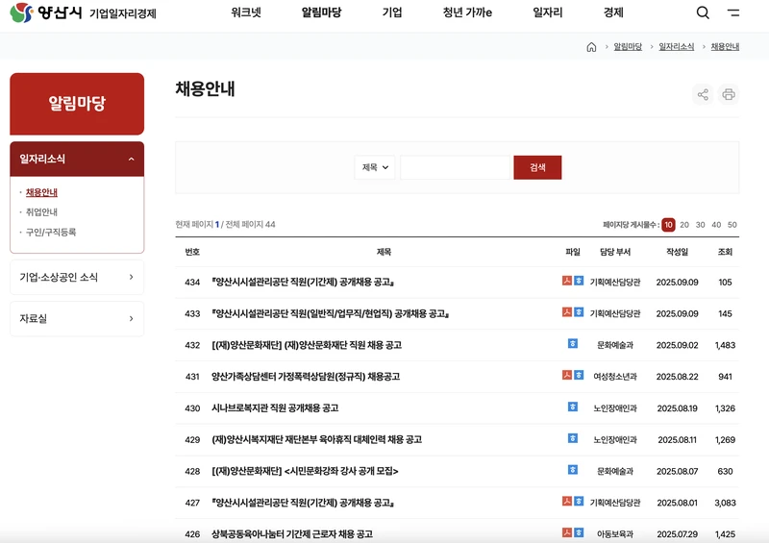This screenshot has height=543, width=769.
Task: Open the 청년 가까e top menu
Action: tap(467, 12)
